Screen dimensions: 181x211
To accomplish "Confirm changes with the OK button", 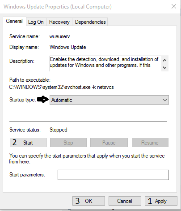I will point(88,201).
